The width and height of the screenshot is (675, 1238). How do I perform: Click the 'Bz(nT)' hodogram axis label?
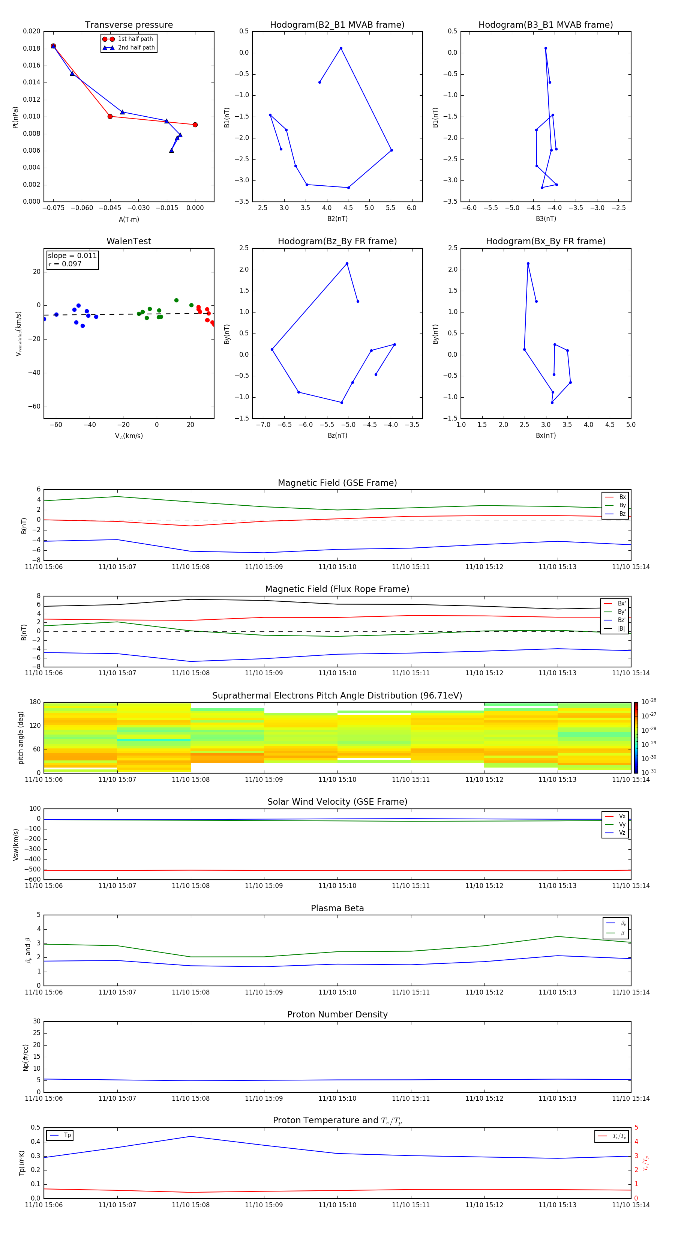coord(337,436)
